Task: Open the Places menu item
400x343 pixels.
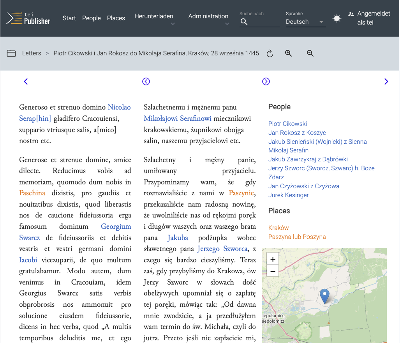Action: (x=116, y=18)
